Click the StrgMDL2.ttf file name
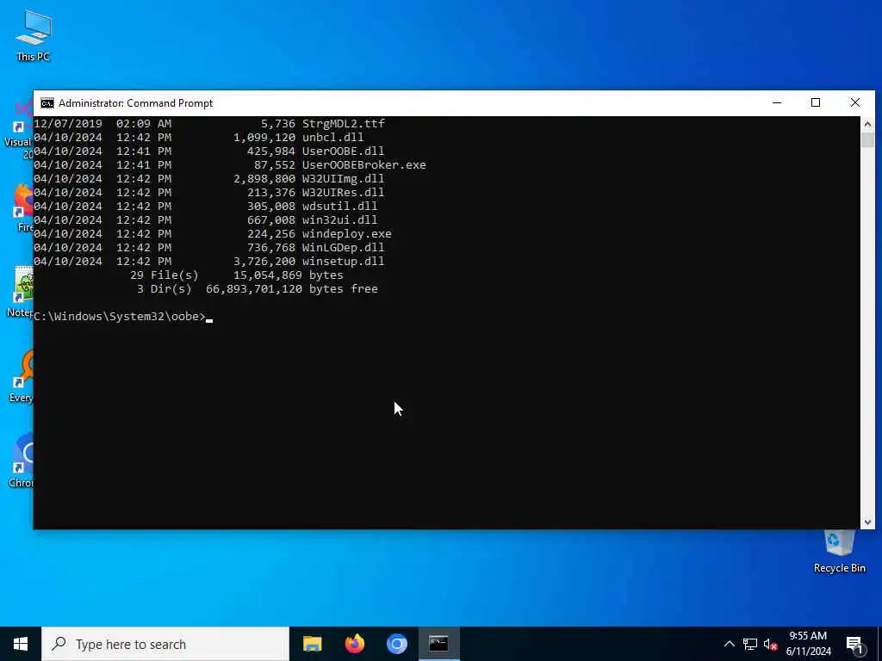The width and height of the screenshot is (882, 661). [344, 124]
